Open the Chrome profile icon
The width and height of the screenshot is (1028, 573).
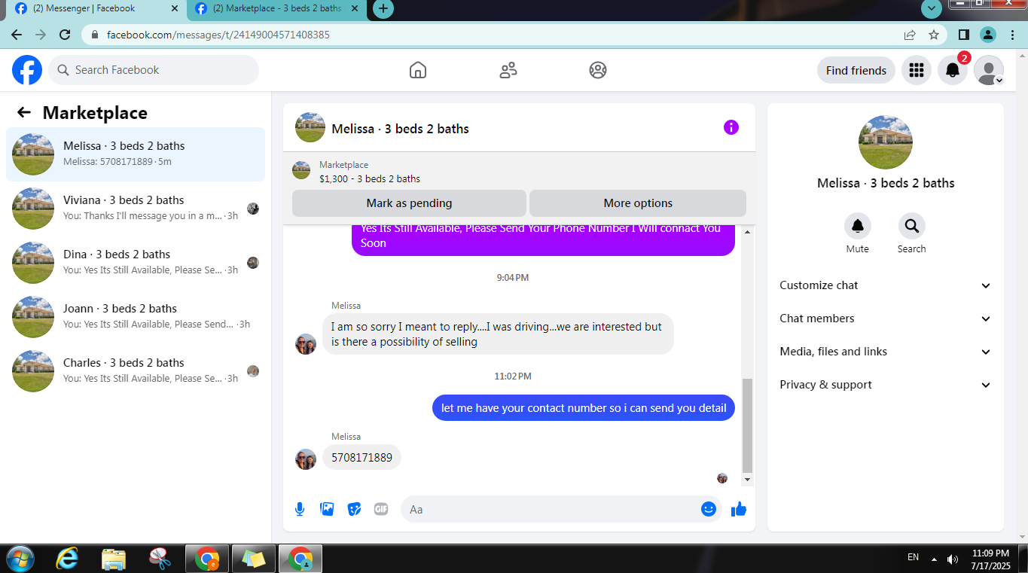(988, 35)
